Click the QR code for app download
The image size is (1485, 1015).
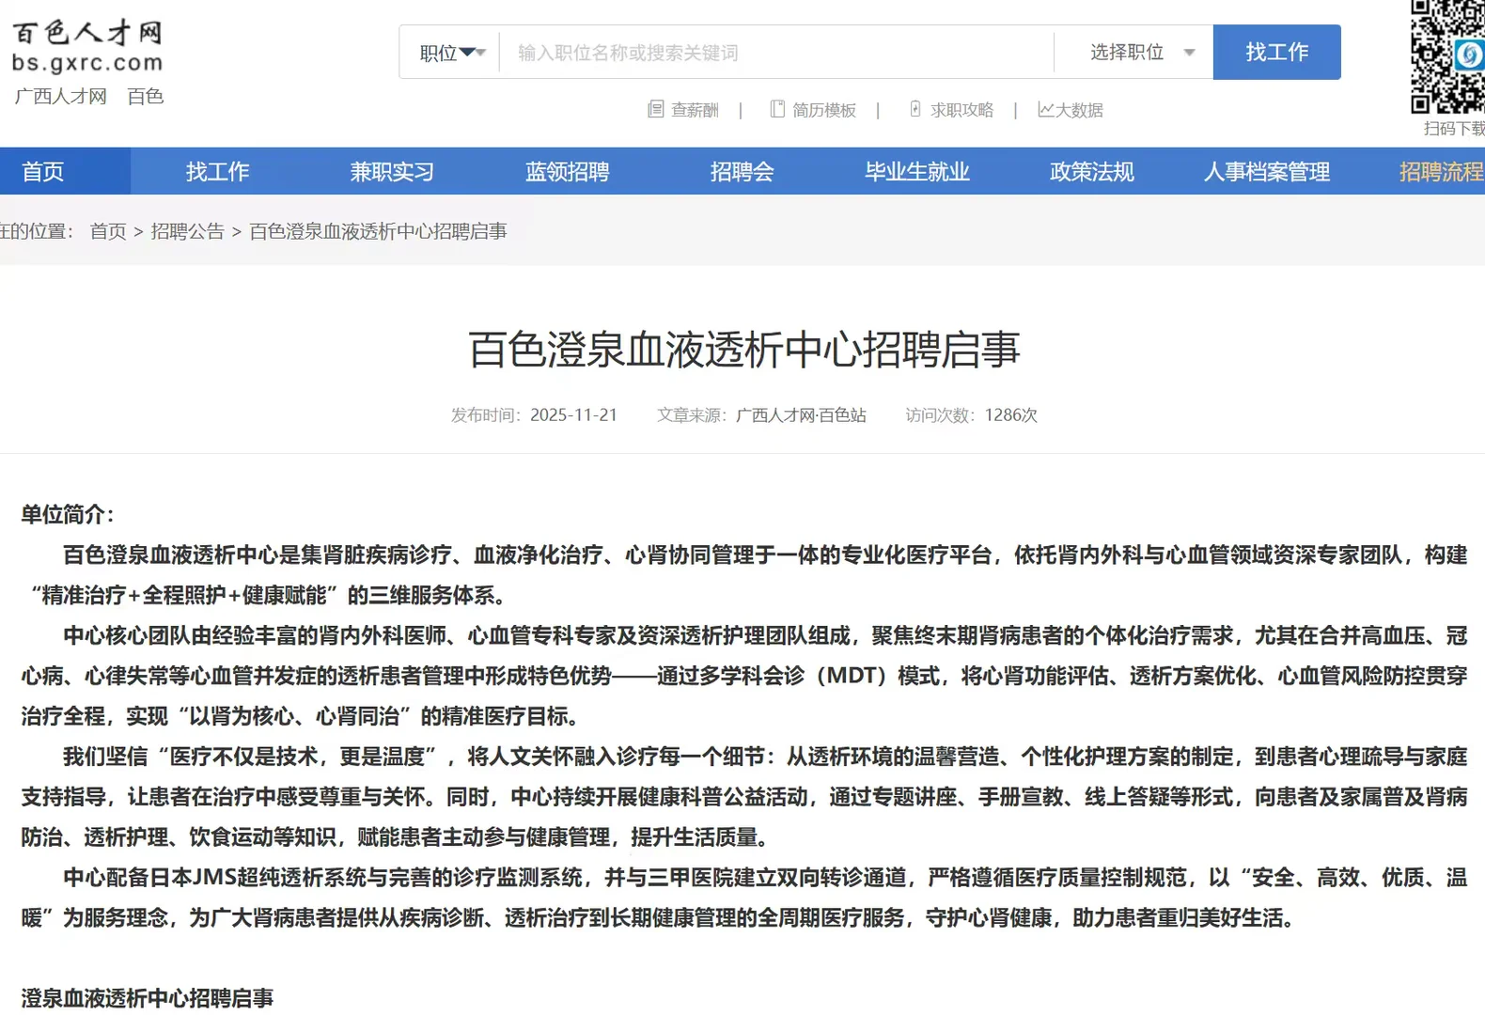1448,56
